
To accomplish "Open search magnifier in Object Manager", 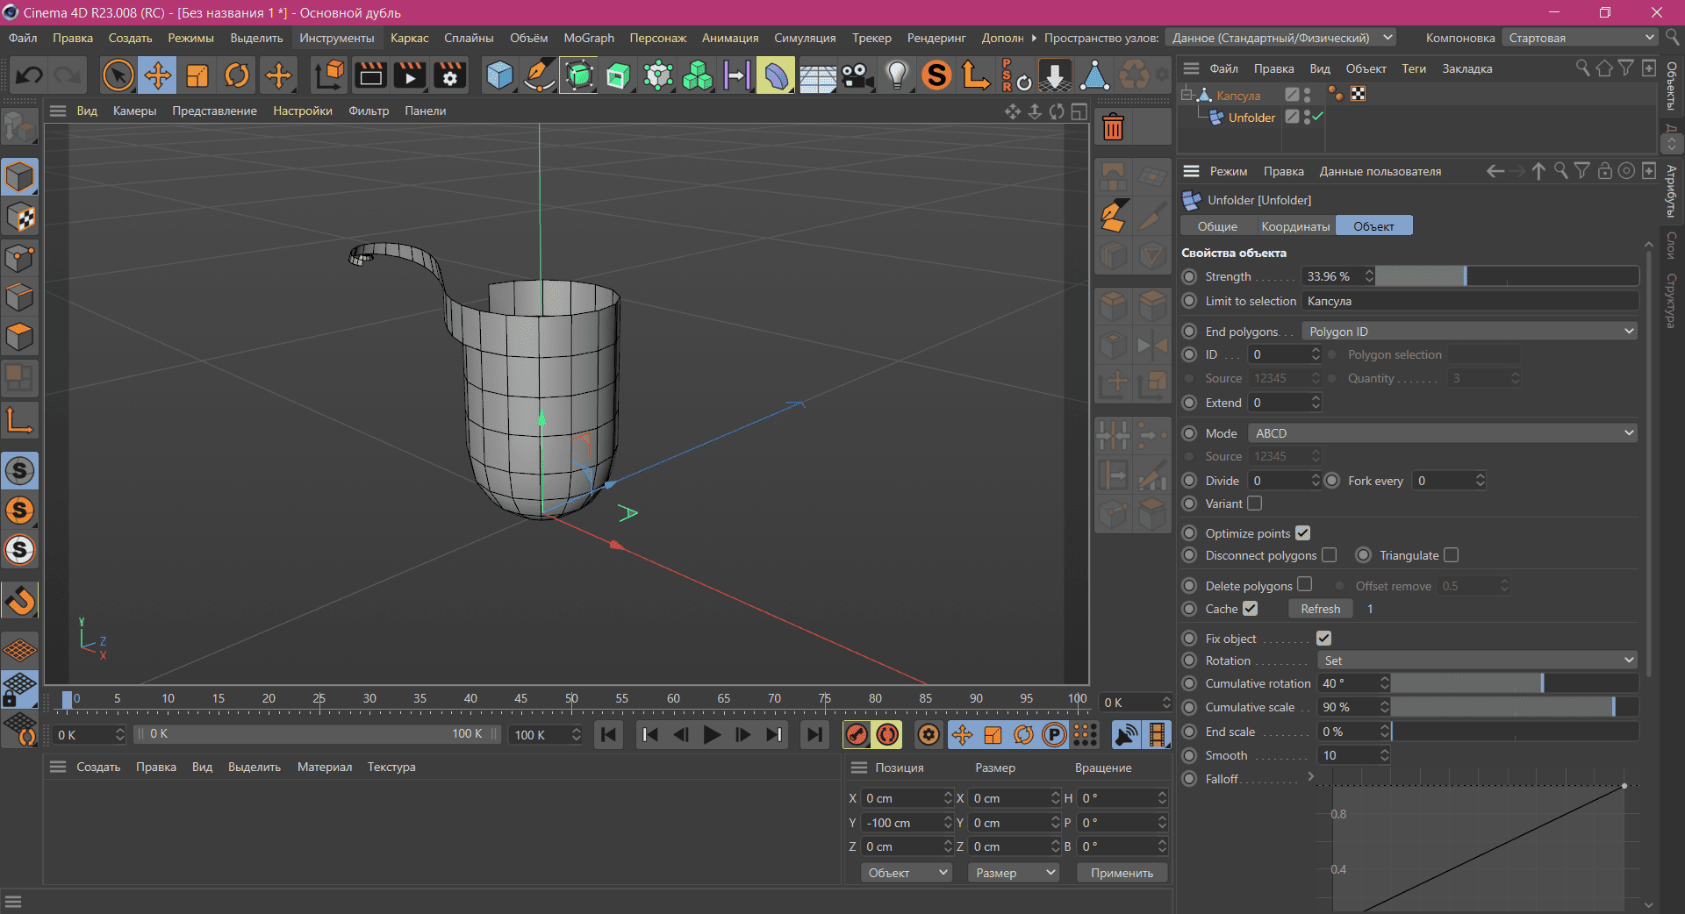I will coord(1582,68).
